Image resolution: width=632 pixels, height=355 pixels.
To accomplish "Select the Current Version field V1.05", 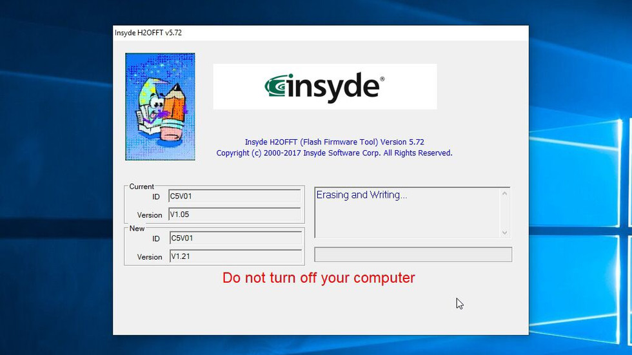I will click(235, 214).
